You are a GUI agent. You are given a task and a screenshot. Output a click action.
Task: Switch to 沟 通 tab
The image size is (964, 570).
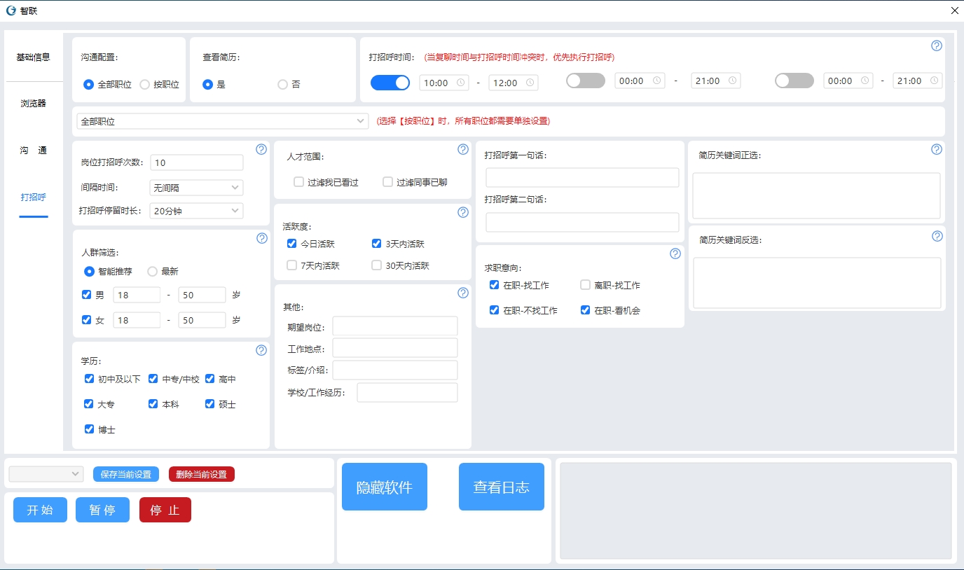34,151
